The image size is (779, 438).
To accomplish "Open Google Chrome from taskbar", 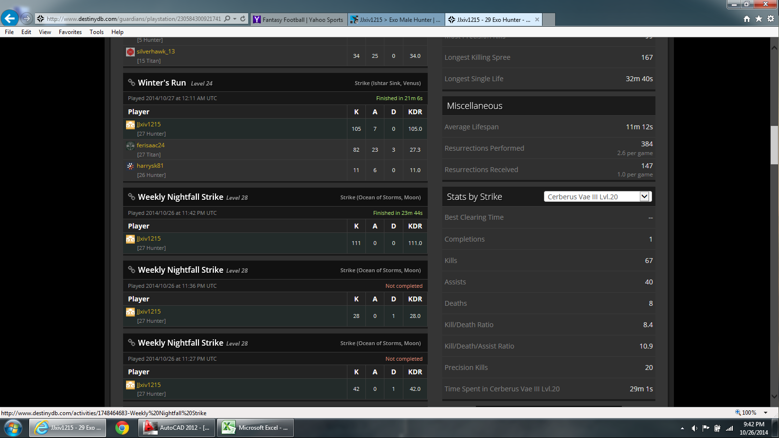I will (122, 428).
